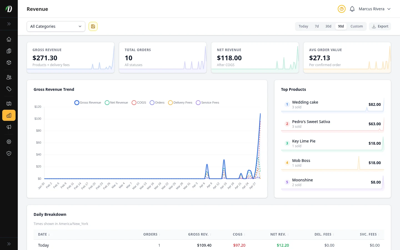Image resolution: width=400 pixels, height=250 pixels.
Task: Click the shield check icon in sidebar
Action: (x=9, y=153)
